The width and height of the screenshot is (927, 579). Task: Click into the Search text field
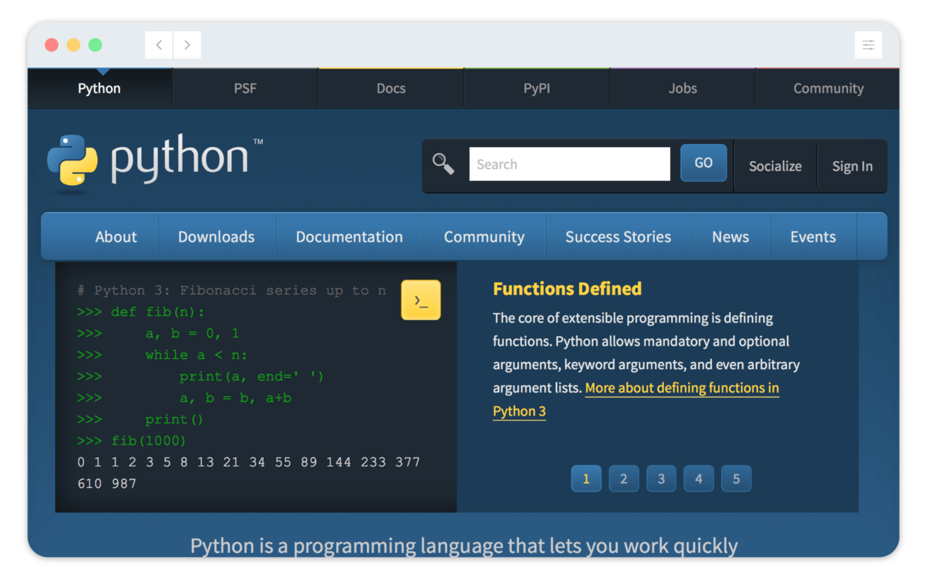tap(569, 164)
